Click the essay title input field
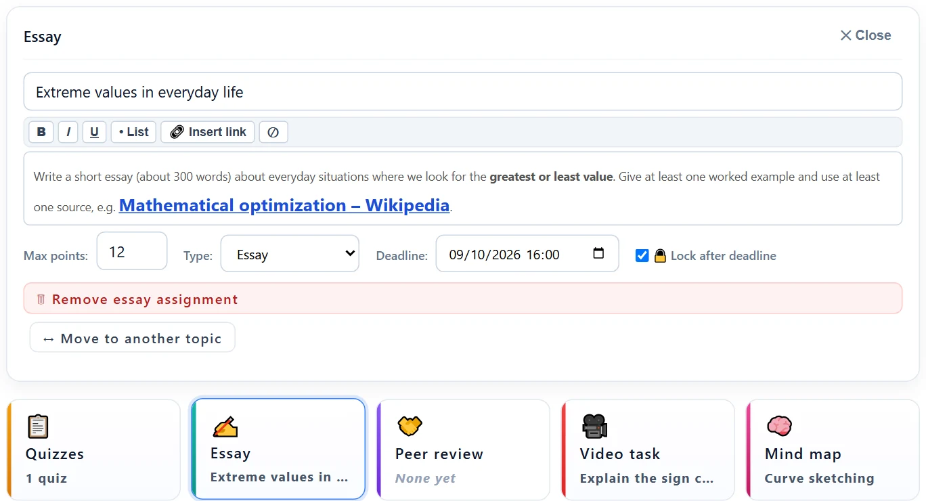Screen dimensions: 926x501 (x=463, y=92)
